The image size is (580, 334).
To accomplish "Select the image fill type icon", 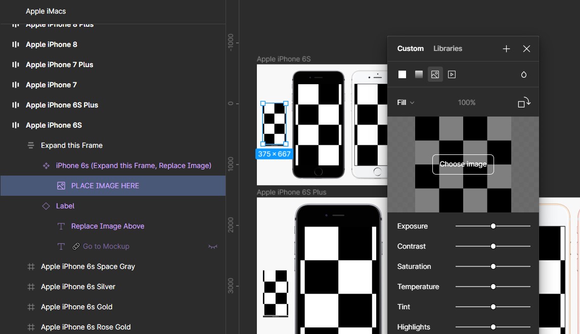I will tap(435, 75).
